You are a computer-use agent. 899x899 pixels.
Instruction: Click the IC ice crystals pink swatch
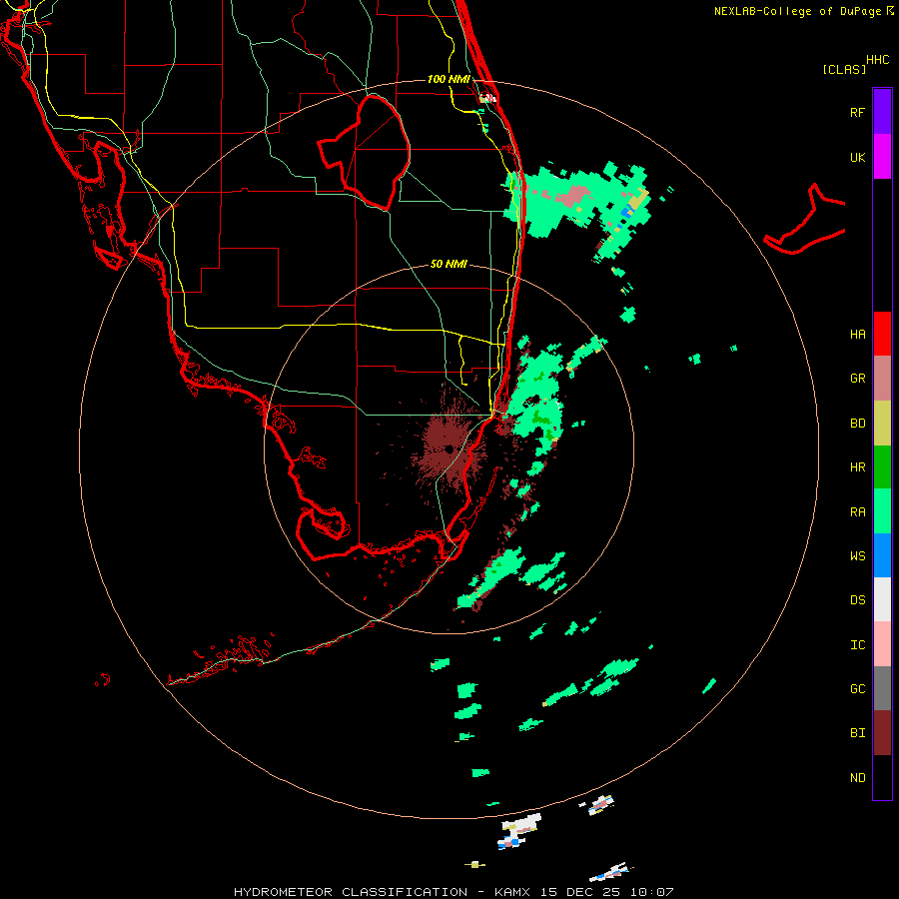click(882, 644)
